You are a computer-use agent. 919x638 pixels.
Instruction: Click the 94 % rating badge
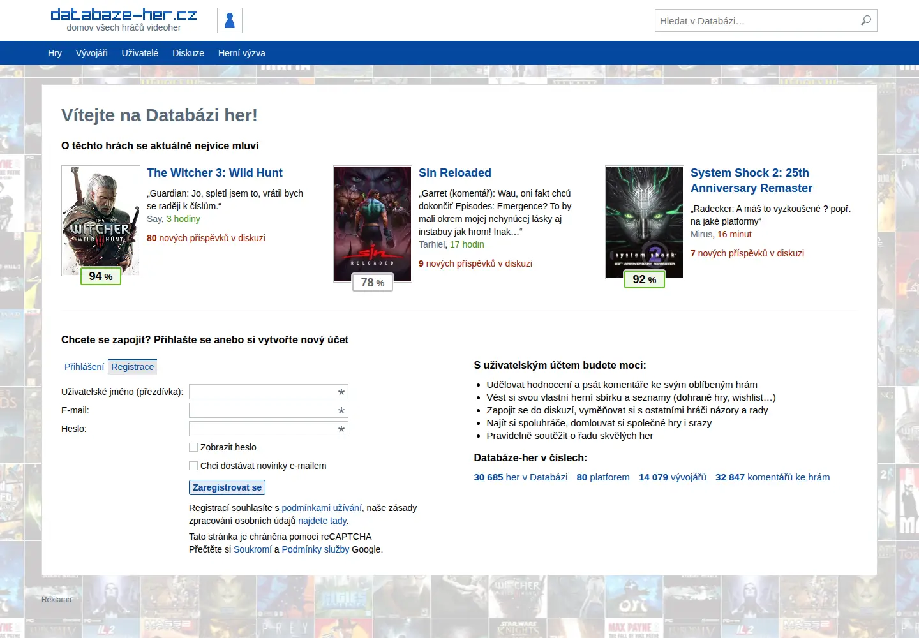101,276
